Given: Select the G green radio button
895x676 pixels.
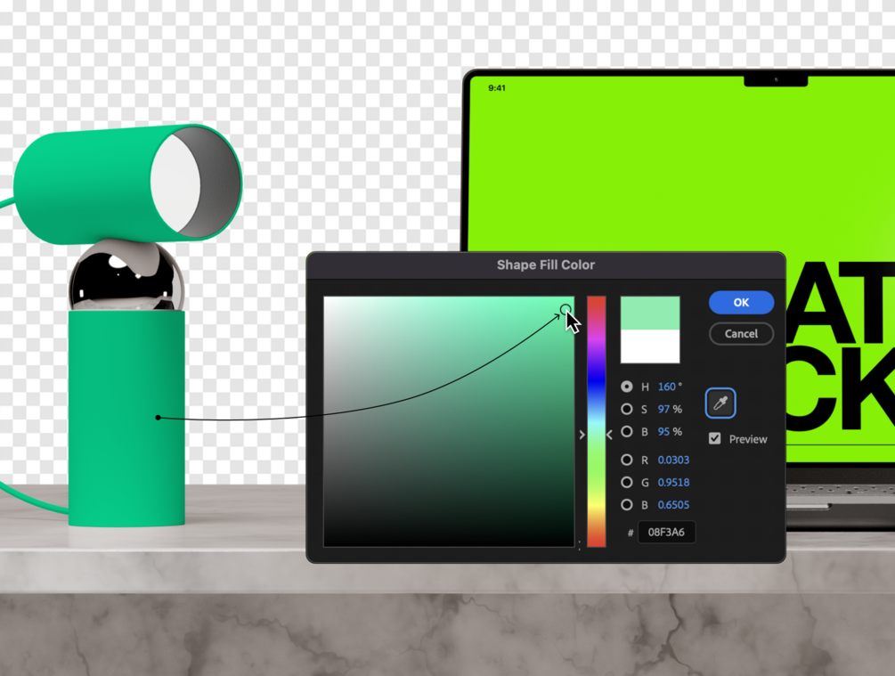Looking at the screenshot, I should point(627,483).
